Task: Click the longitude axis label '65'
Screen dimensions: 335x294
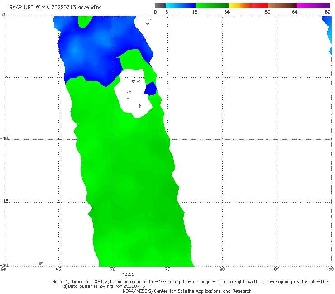Action: click(x=58, y=269)
